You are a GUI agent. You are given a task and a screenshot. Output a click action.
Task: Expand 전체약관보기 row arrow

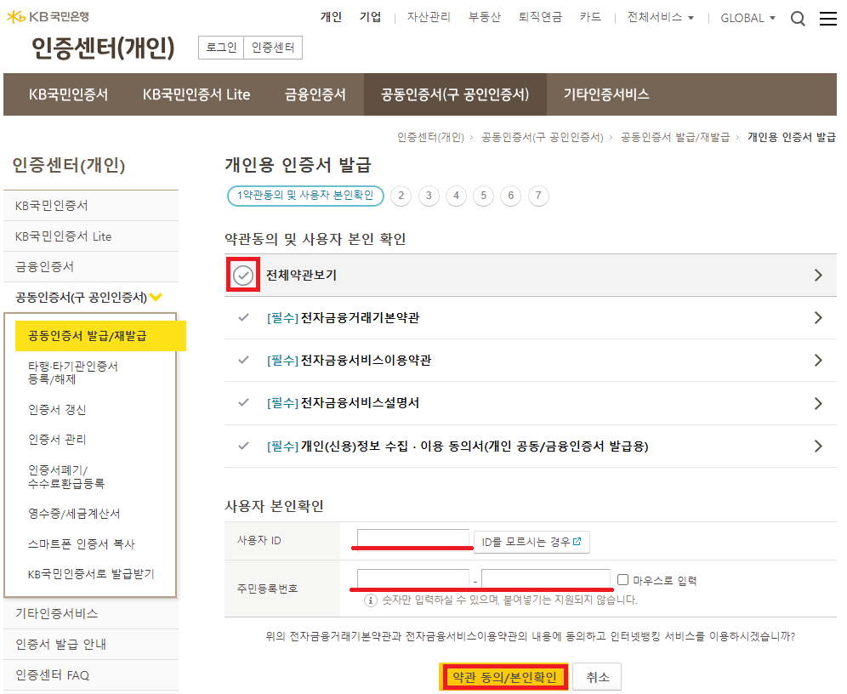coord(818,275)
